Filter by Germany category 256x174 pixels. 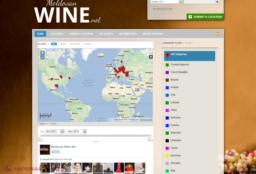coord(175,155)
